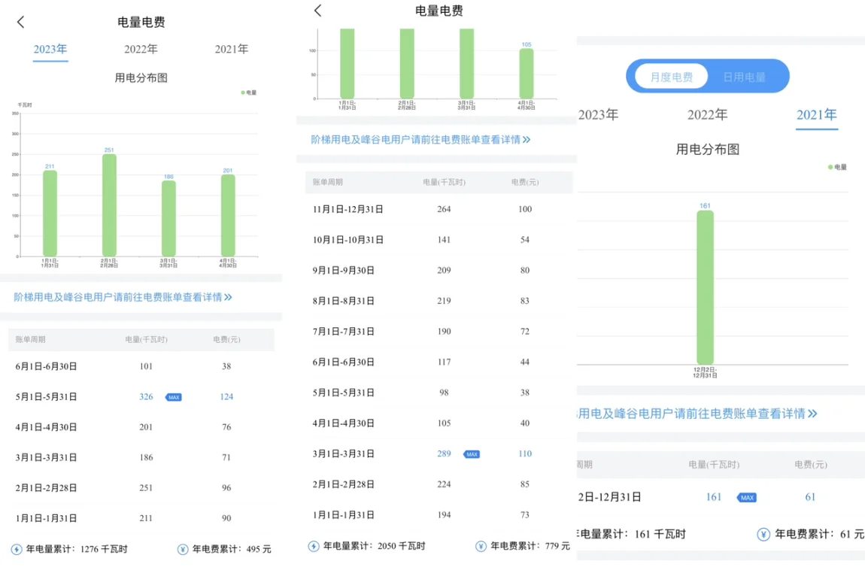The image size is (865, 567).
Task: Tap the green bar labeled 251
Action: [109, 205]
